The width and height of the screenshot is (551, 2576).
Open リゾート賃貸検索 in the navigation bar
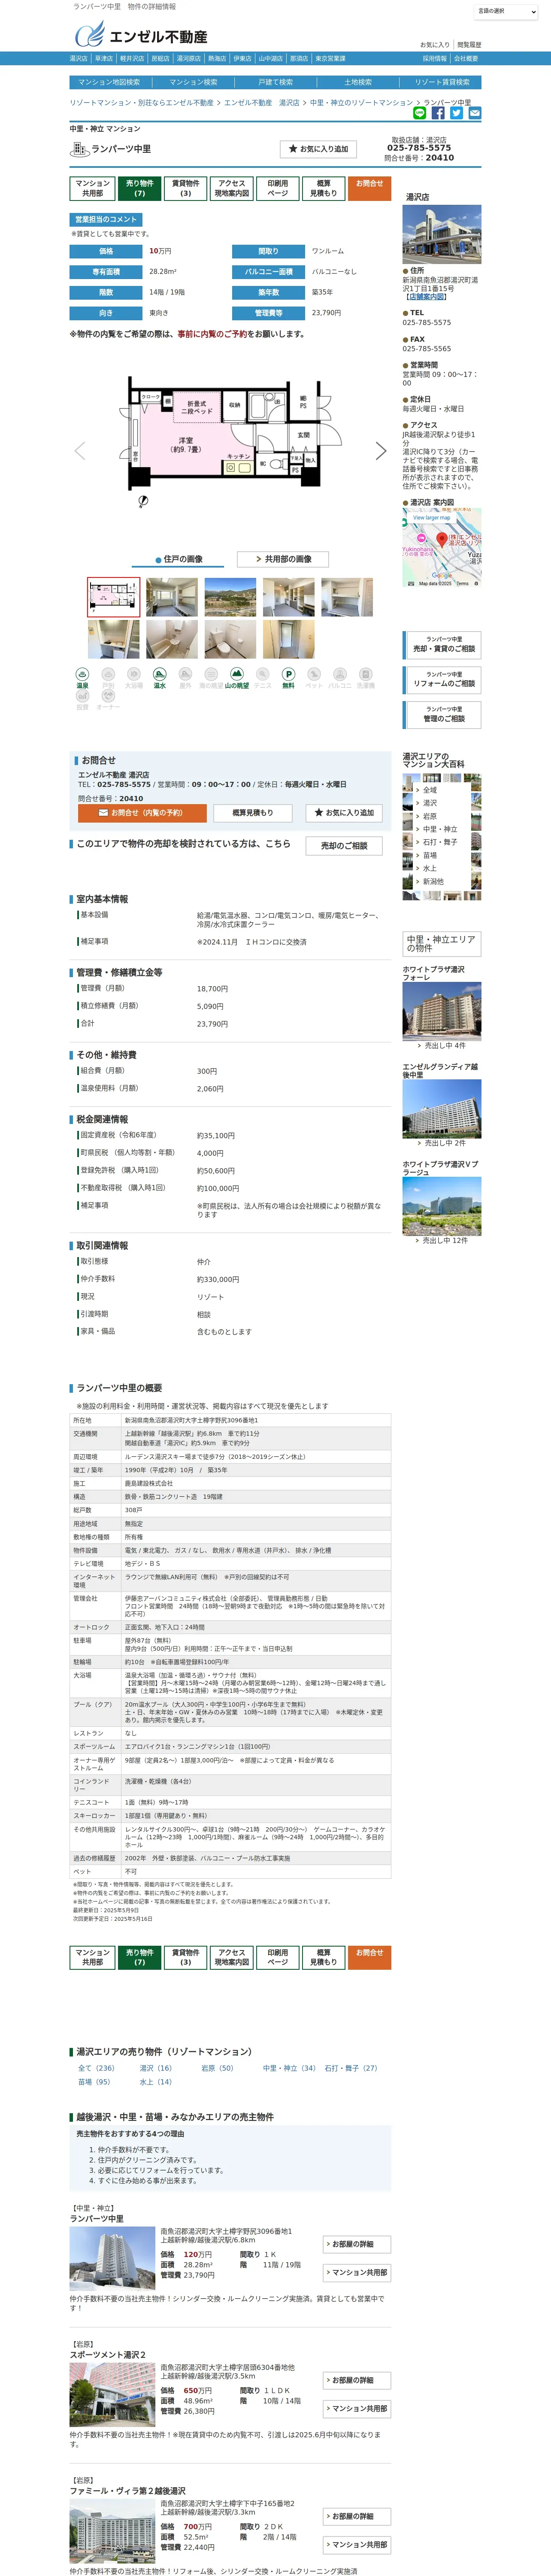coord(442,82)
